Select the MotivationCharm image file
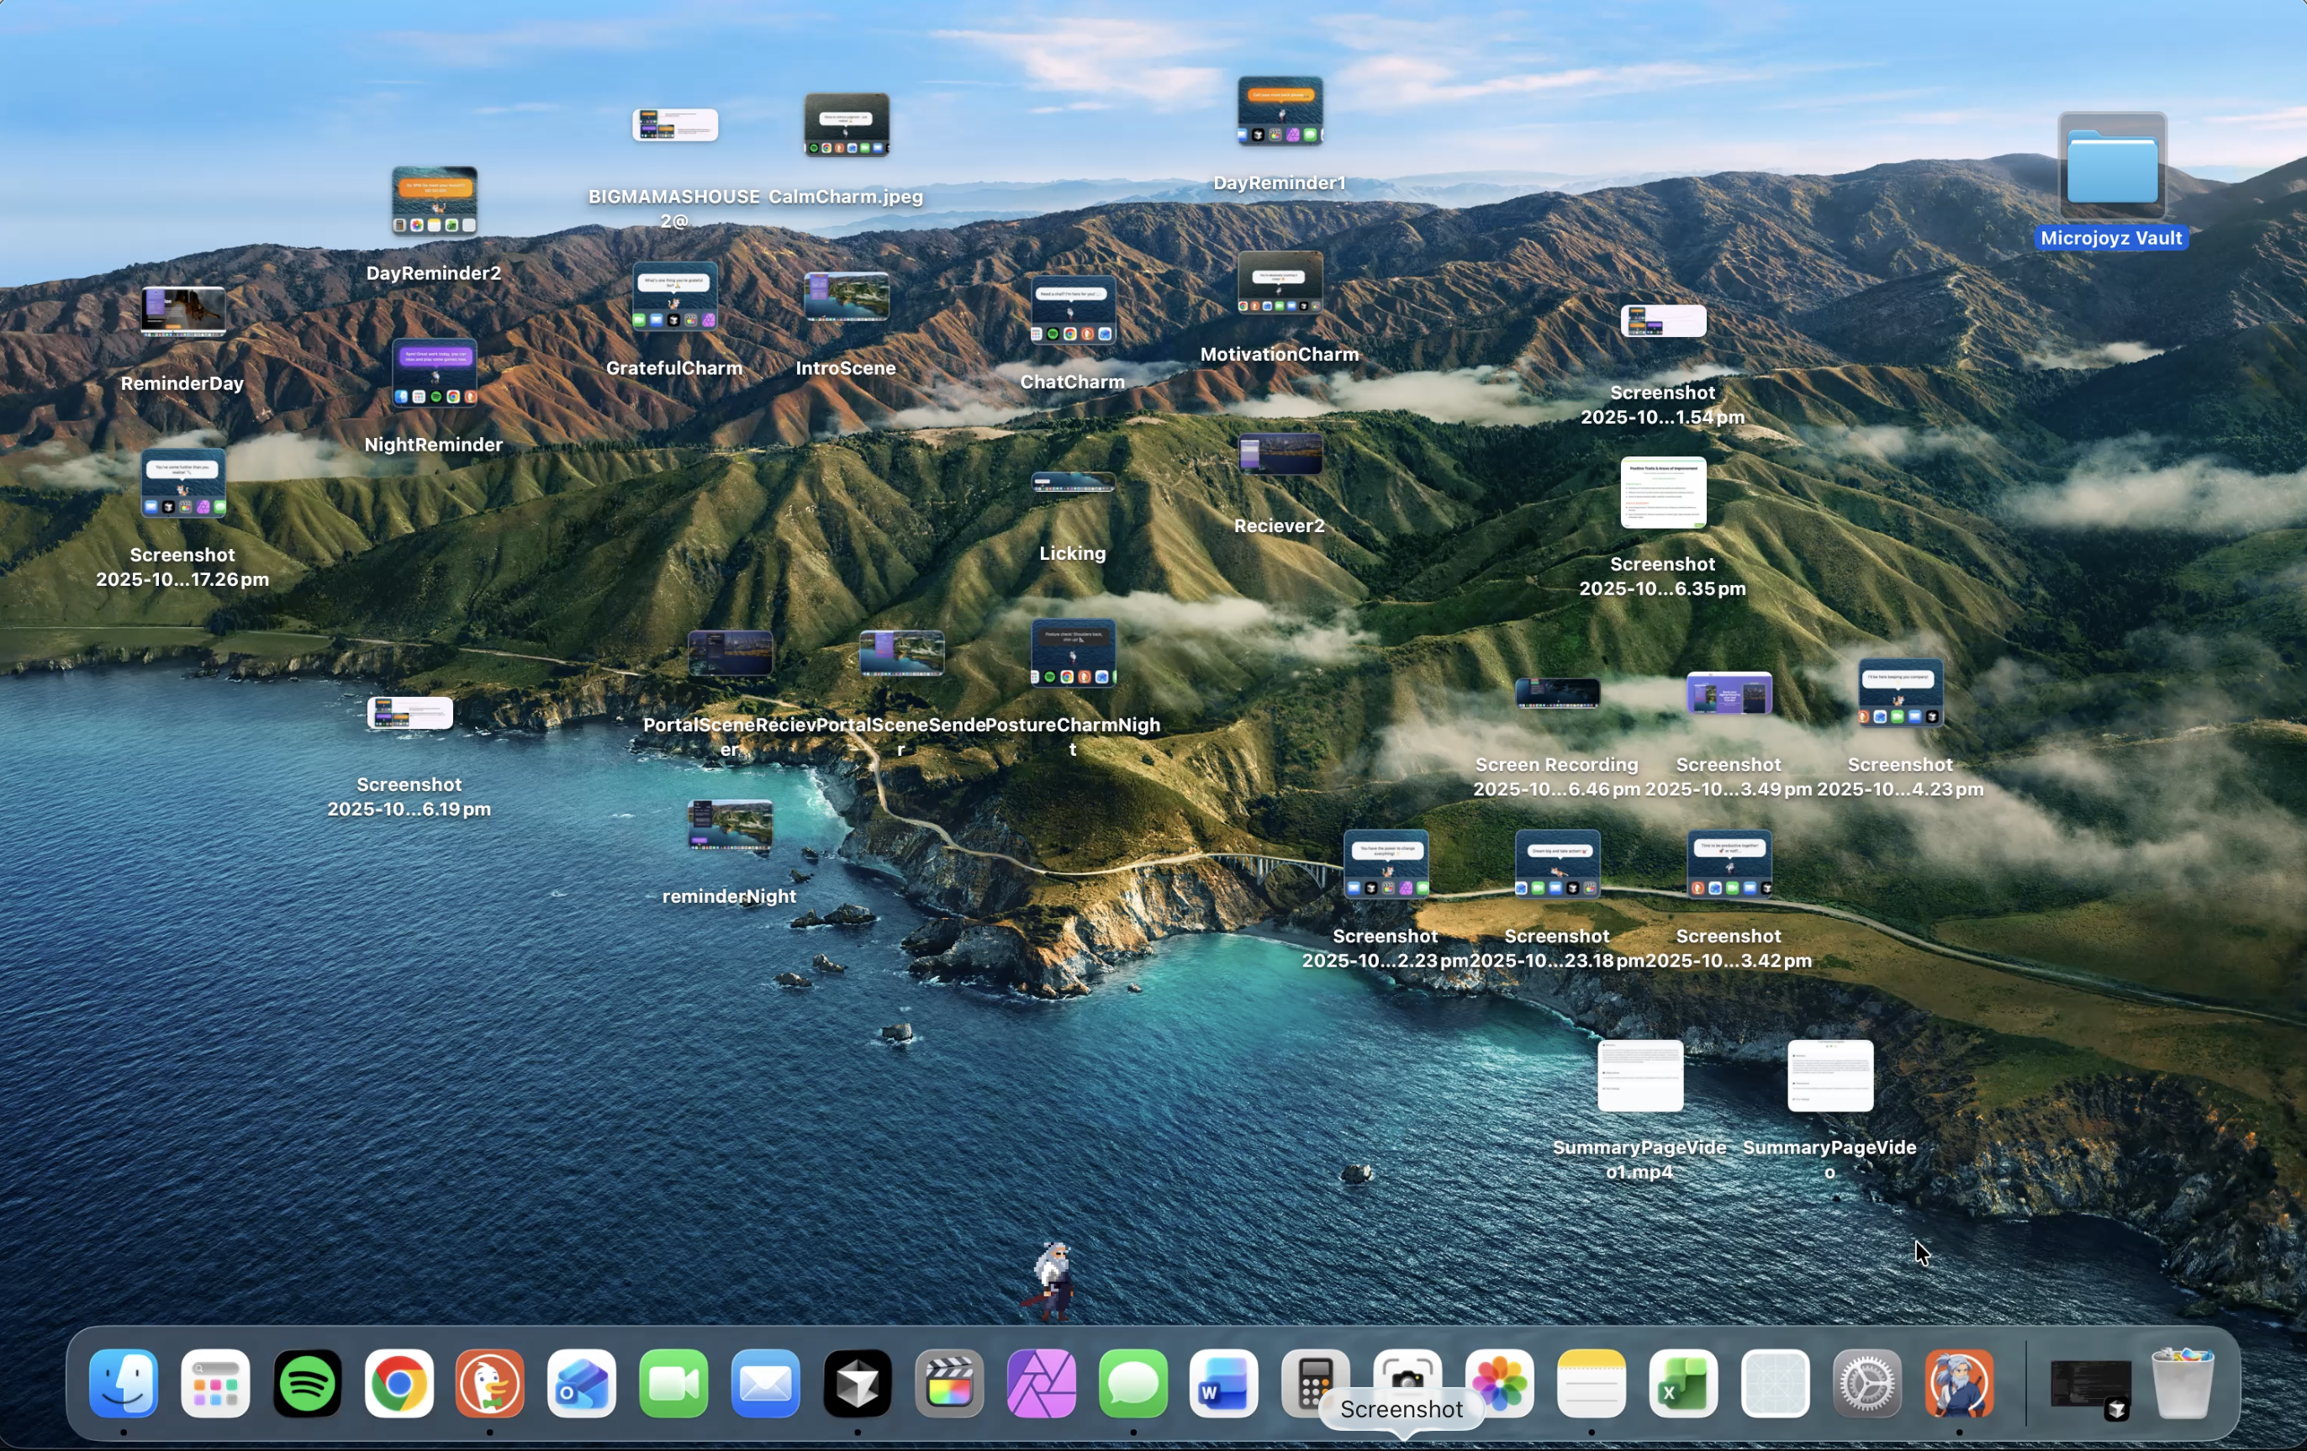This screenshot has height=1451, width=2307. pyautogui.click(x=1280, y=283)
